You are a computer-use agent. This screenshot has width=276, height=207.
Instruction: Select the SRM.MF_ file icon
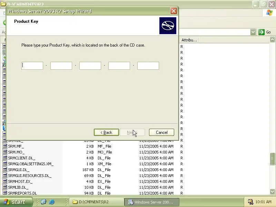pos(5,146)
